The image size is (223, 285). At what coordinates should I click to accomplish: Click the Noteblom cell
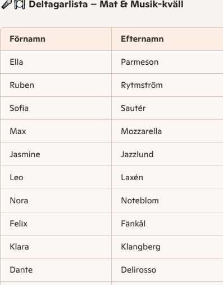click(x=167, y=201)
